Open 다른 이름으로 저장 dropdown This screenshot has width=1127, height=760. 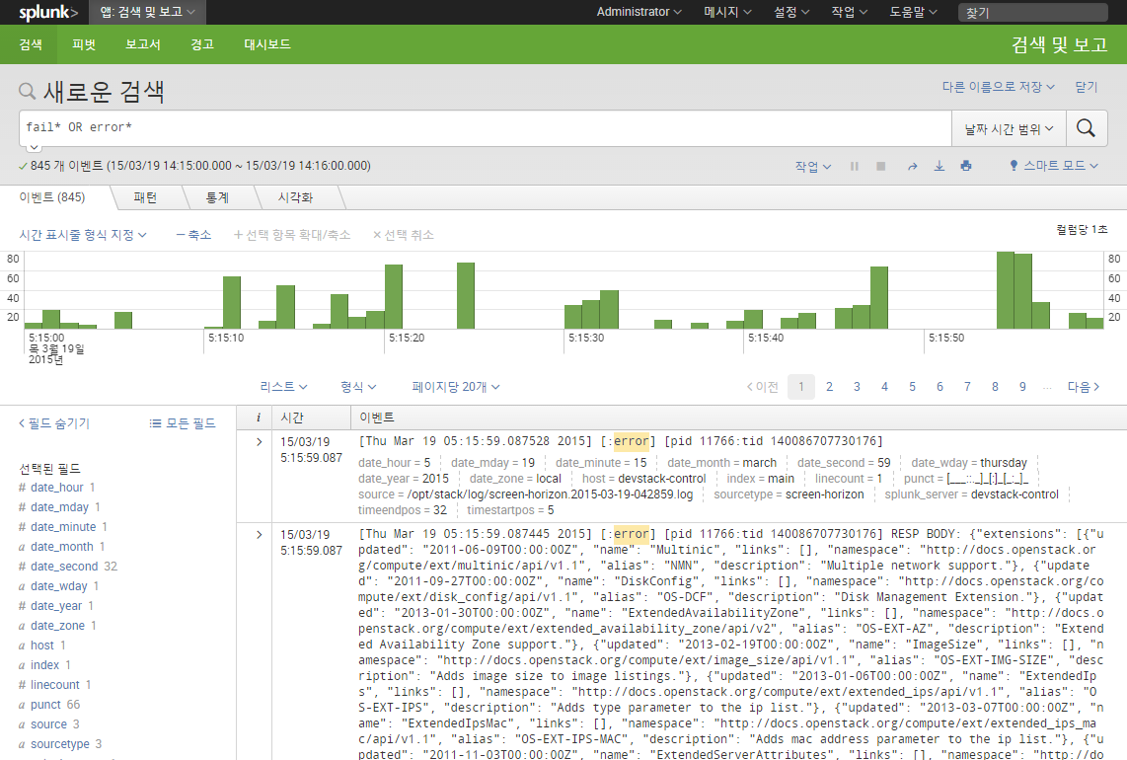tap(999, 87)
